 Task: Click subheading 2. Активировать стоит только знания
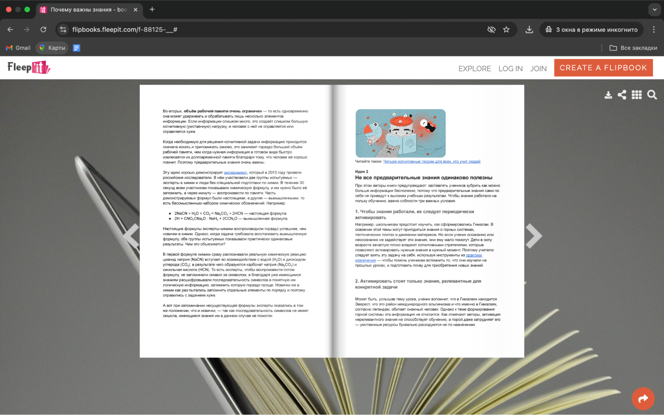pyautogui.click(x=418, y=284)
